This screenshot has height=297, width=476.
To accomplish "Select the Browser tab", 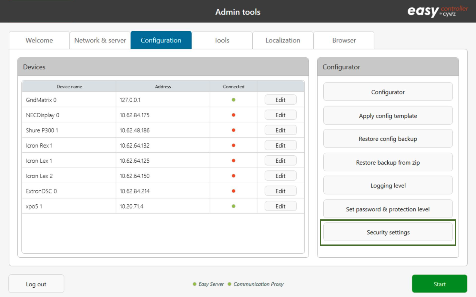I will pyautogui.click(x=344, y=40).
